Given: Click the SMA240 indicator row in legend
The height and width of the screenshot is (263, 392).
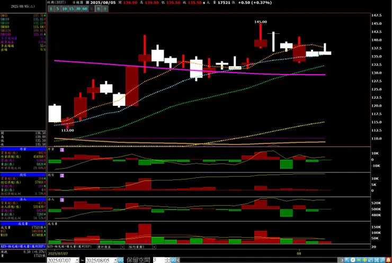Looking at the screenshot, I should (23, 34).
